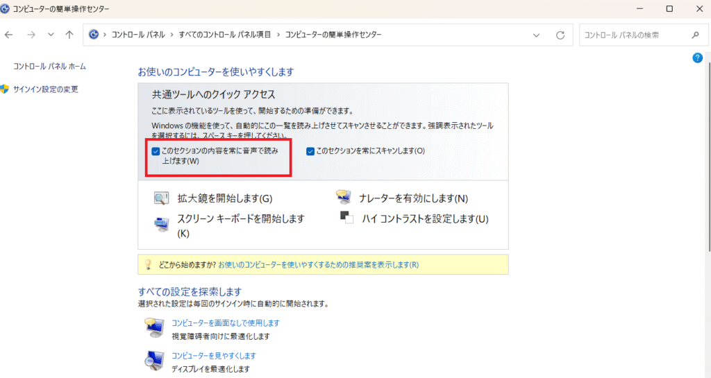
Task: Refresh the page with the reload icon
Action: 560,35
